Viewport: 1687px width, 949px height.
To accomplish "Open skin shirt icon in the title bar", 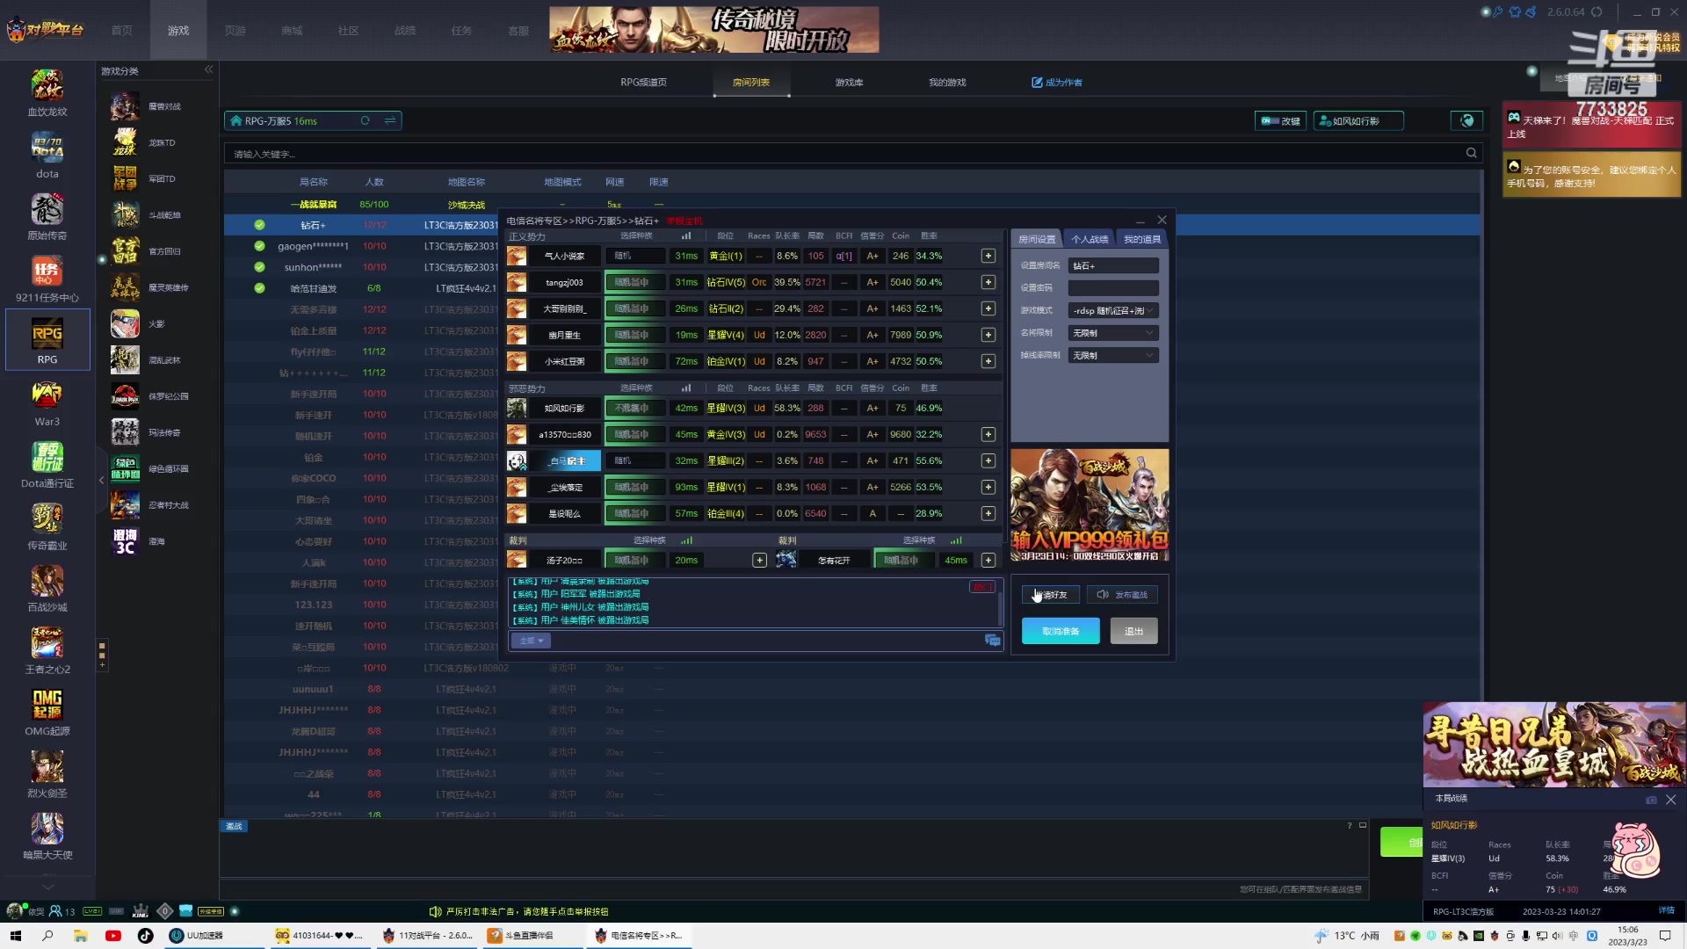I will (x=1516, y=12).
